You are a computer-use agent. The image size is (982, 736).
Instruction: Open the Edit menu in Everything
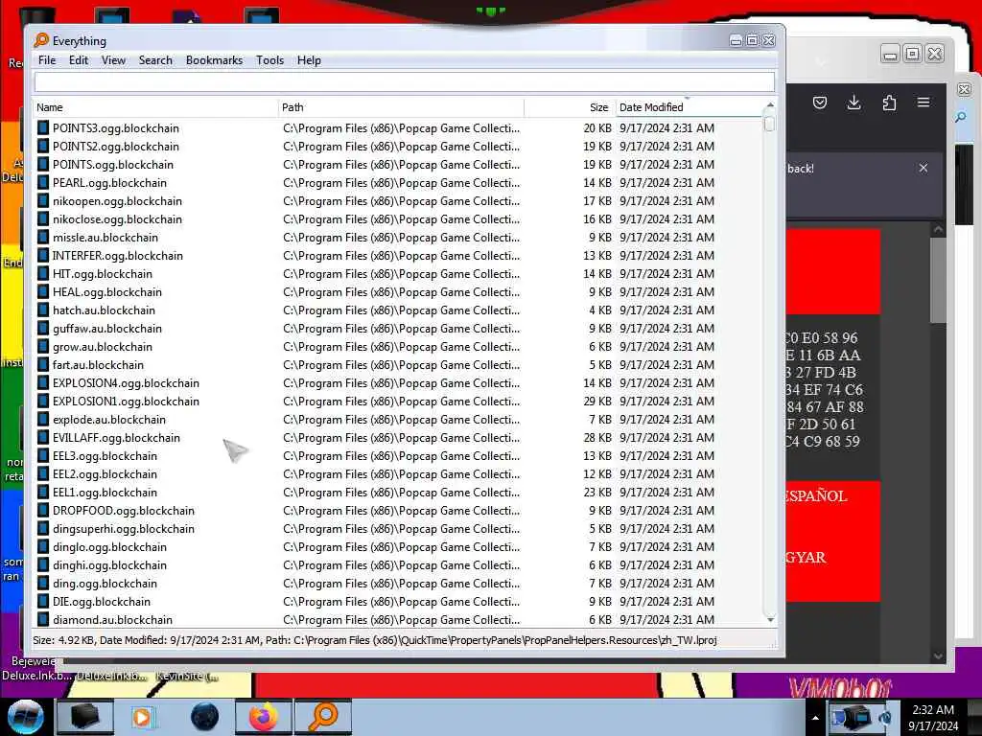click(79, 60)
